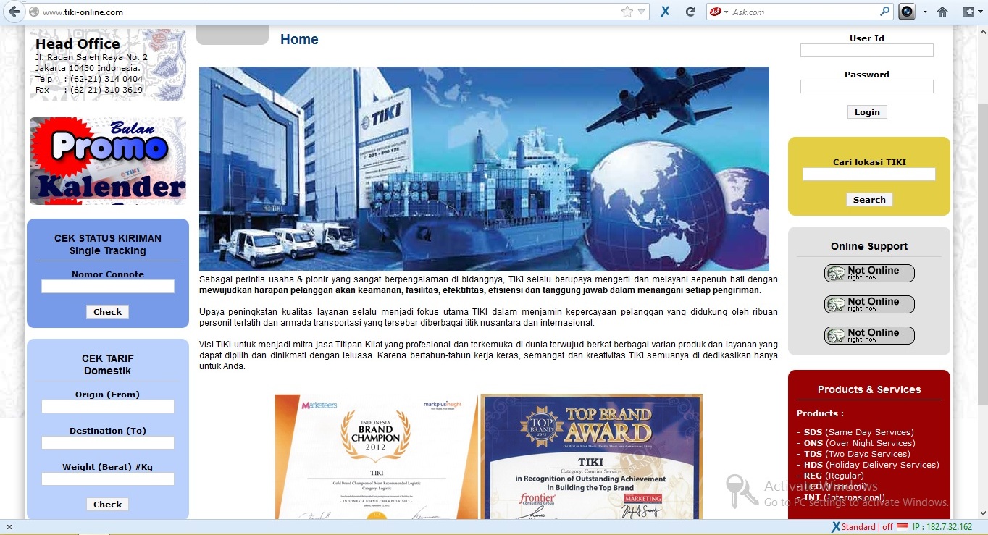Click the Online Support heading
988x535 pixels.
869,246
